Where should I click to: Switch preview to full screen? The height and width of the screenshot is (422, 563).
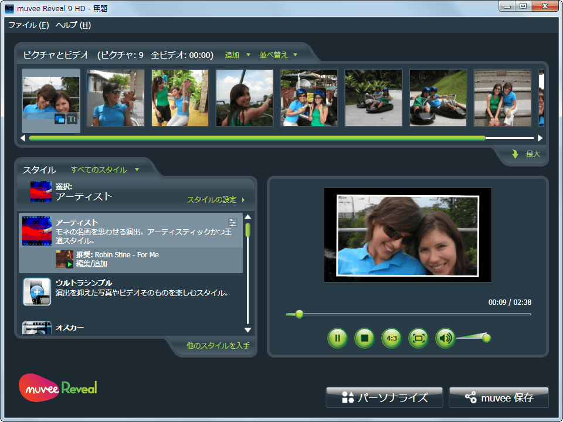point(419,338)
